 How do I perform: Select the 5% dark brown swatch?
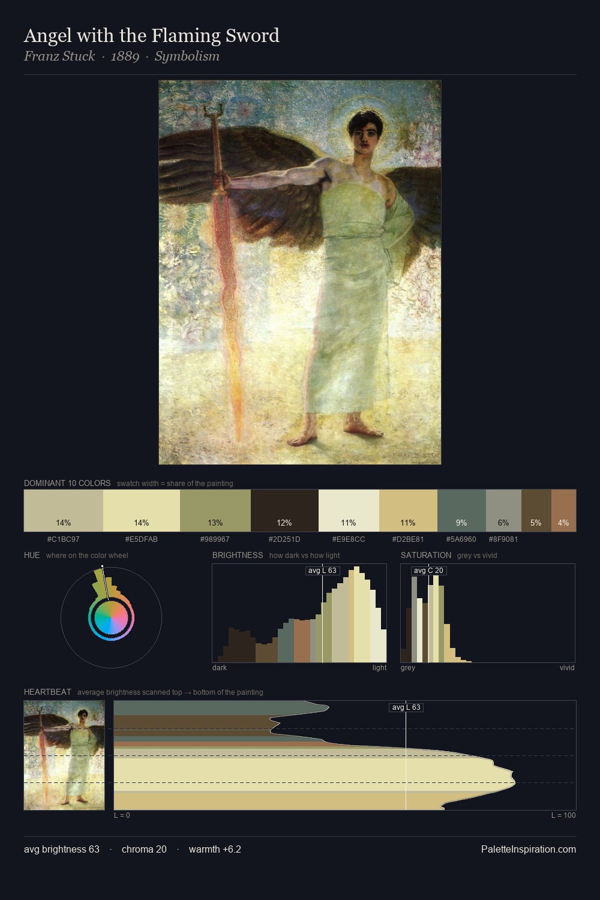tap(536, 511)
